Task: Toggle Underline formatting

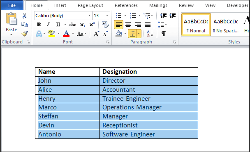Action: point(58,25)
